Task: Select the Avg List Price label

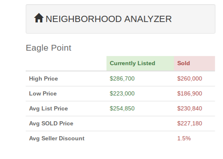Action: 48,109
